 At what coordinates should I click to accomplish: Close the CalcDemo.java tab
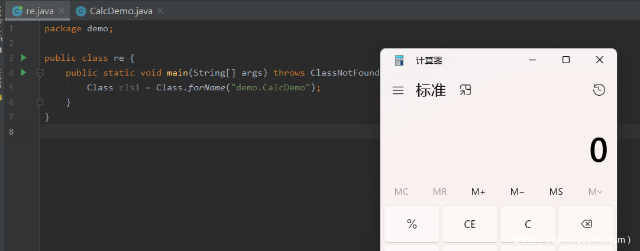(160, 11)
